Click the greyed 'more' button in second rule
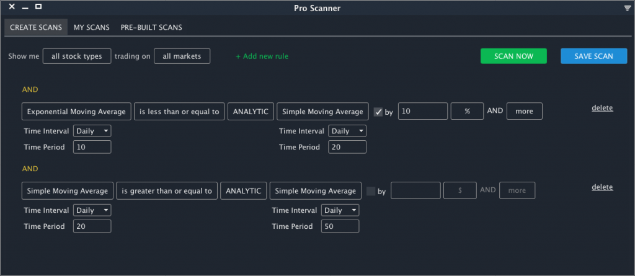This screenshot has width=635, height=276. [517, 190]
